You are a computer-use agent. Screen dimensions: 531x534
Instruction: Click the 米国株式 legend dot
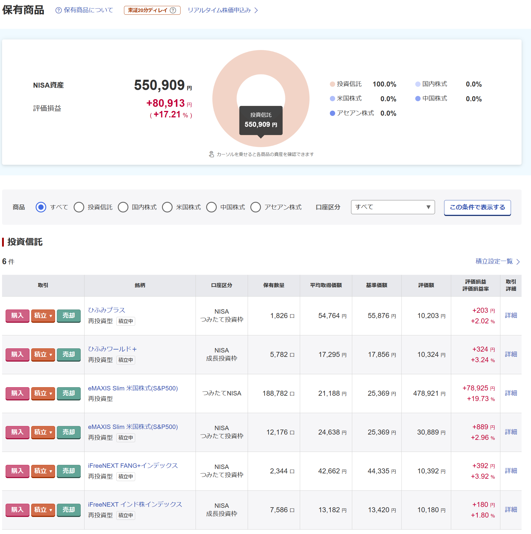(x=333, y=99)
